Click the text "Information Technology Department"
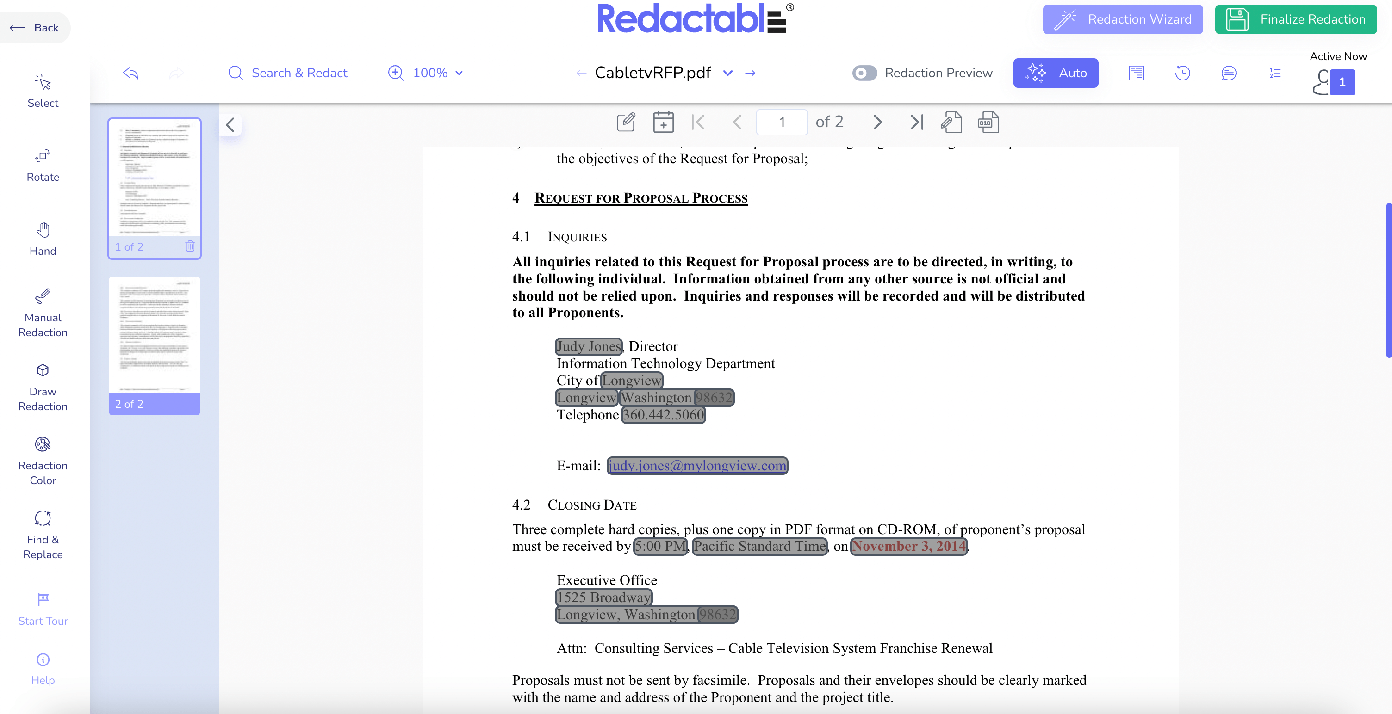The width and height of the screenshot is (1392, 714). (666, 363)
